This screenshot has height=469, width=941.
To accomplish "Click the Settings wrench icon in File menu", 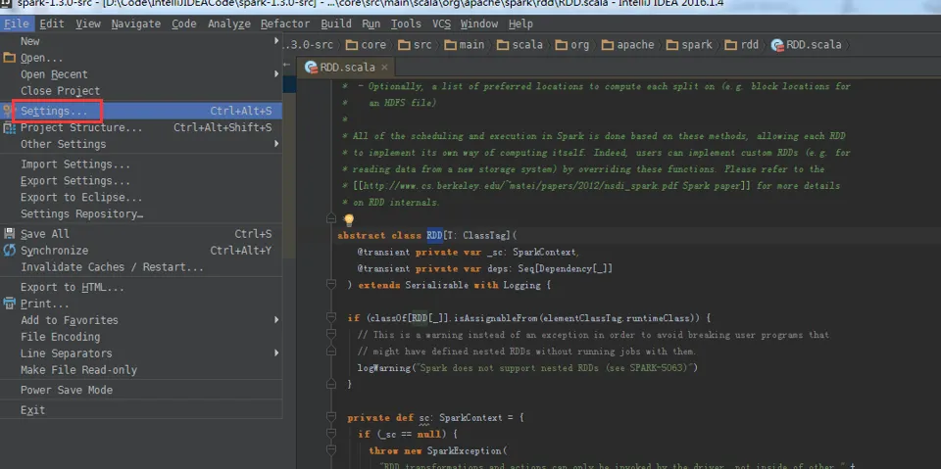I will coord(10,111).
